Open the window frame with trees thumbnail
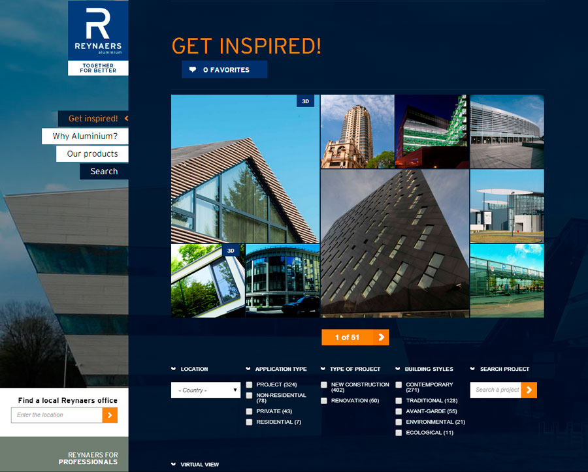This screenshot has width=588, height=472. [x=208, y=281]
